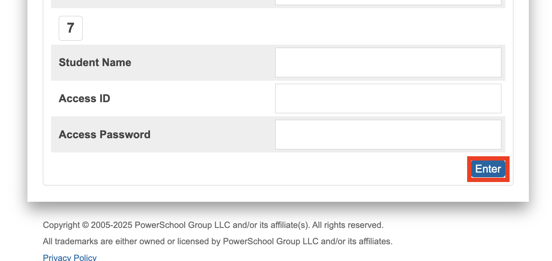
Task: Click the Enter button
Action: [488, 169]
